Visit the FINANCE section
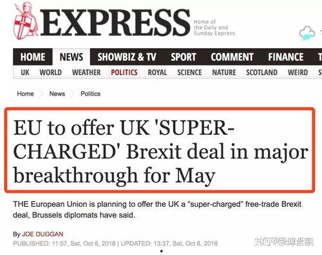322x255 pixels. 286,57
